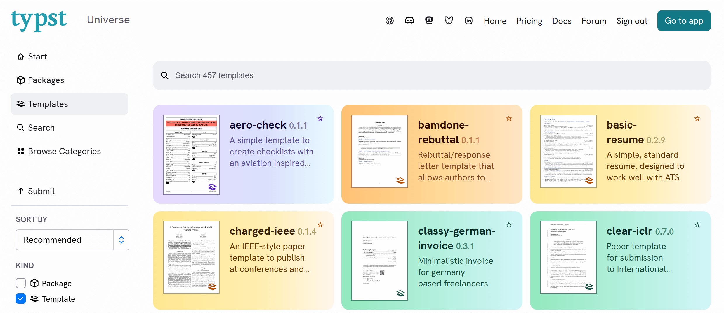Screen dimensions: 724x313
Task: Open the Recommended sort dropdown
Action: 65,240
